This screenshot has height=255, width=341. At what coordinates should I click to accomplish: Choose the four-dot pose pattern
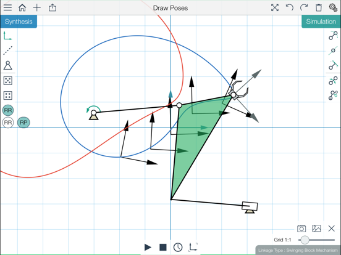(x=8, y=95)
